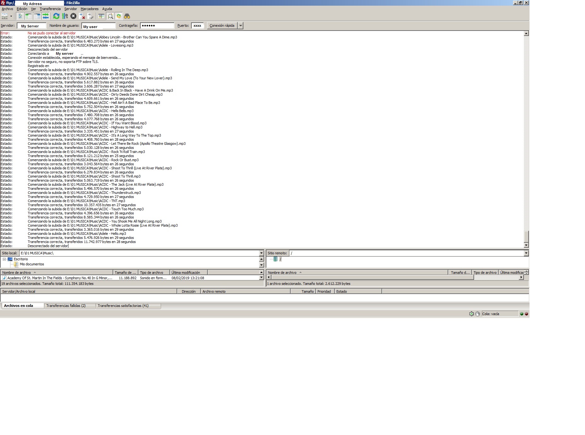Disconnect from the currently visible server
The width and height of the screenshot is (585, 435).
point(82,16)
